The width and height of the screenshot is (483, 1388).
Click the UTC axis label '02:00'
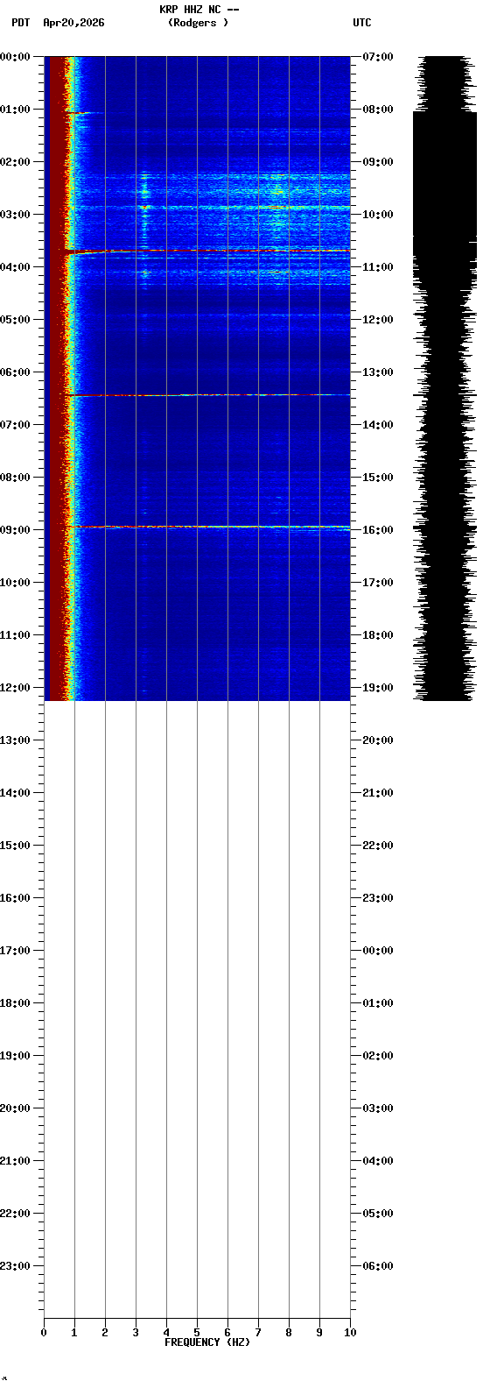point(378,1056)
